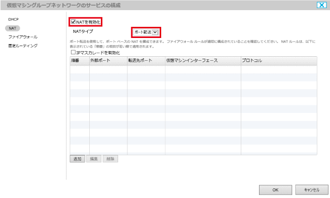Viewport: 330px width, 198px height.
Task: Open the 固定ルーティング section
Action: pyautogui.click(x=23, y=46)
